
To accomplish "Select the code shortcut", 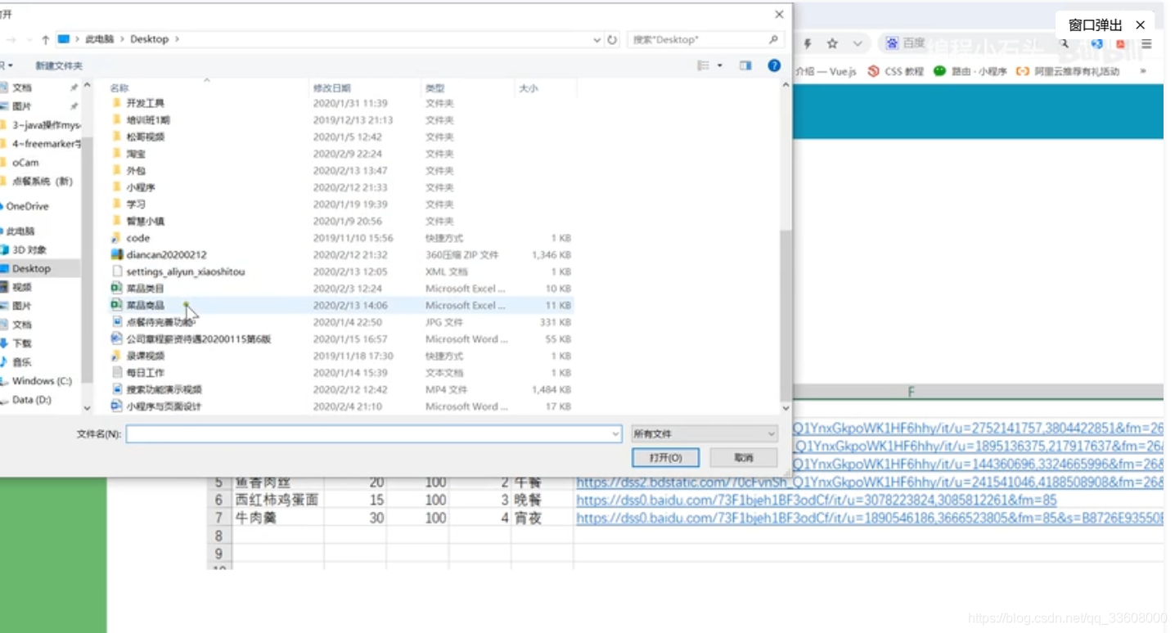I will [x=342, y=238].
